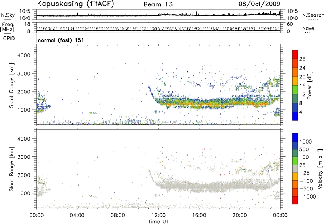
Task: Click the '60' tick on the Nave axis
Action: coord(290,24)
